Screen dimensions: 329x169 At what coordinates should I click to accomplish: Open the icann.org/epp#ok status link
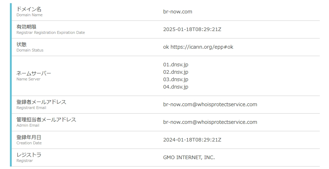pos(202,47)
